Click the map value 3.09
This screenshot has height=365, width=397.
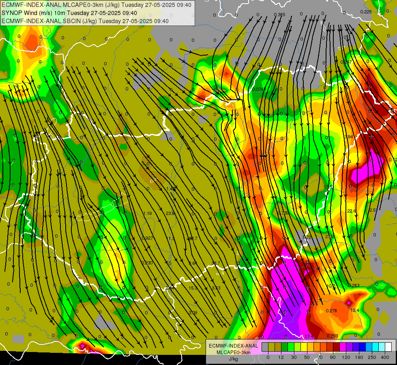coord(193,313)
